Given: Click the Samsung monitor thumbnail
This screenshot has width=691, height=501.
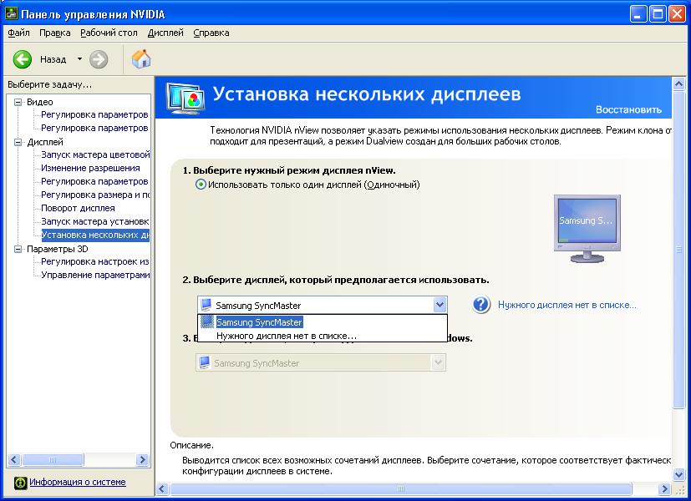Looking at the screenshot, I should [x=587, y=229].
